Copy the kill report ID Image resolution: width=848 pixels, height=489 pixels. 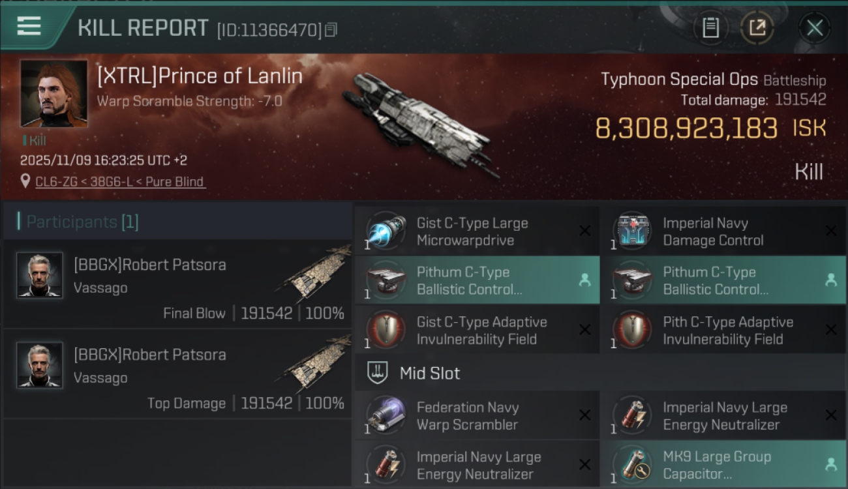pyautogui.click(x=331, y=30)
